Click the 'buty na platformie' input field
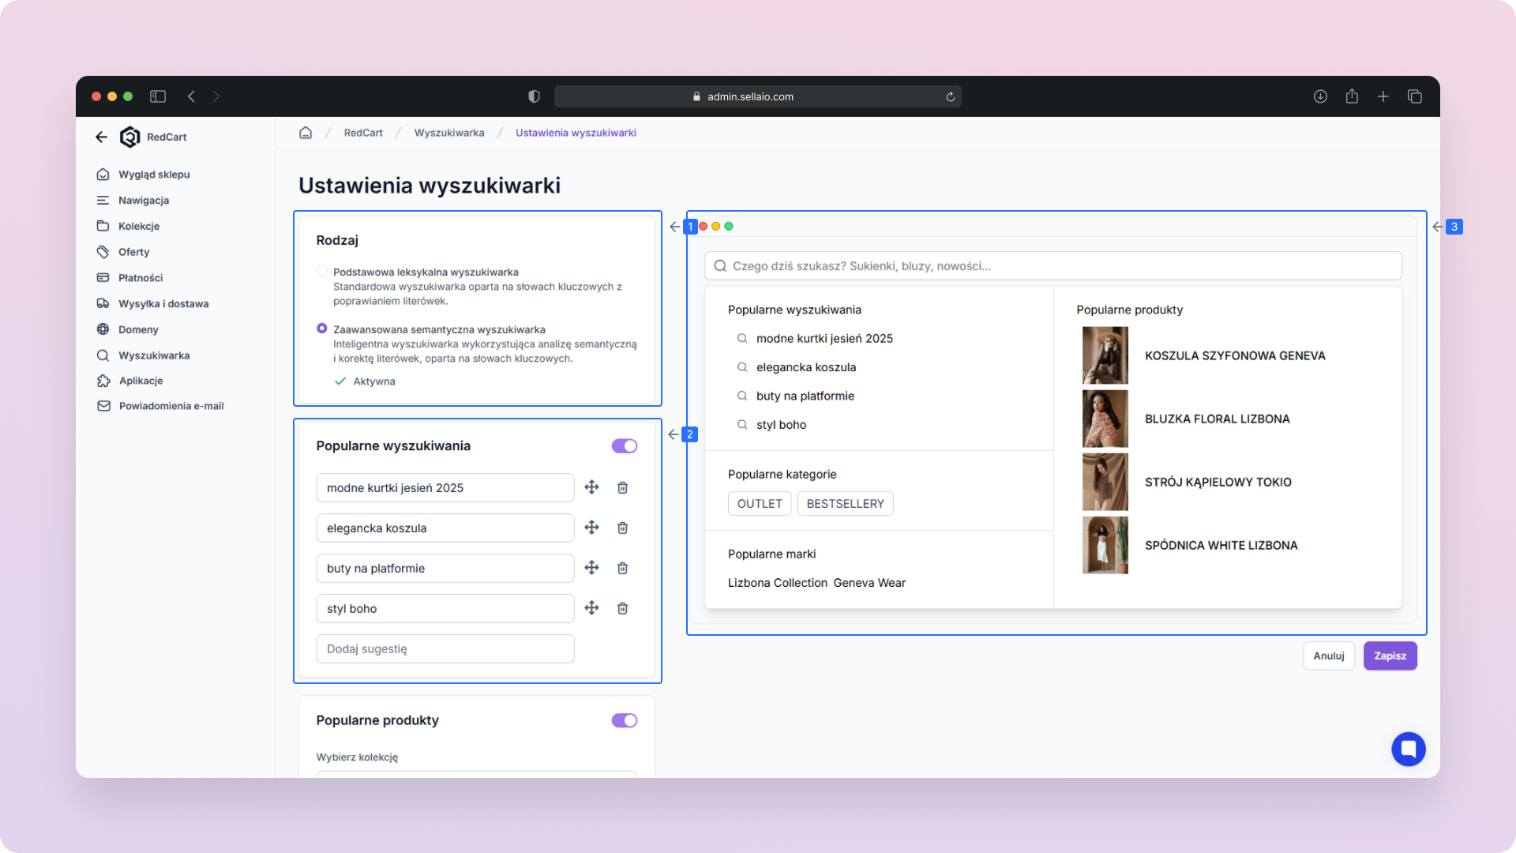This screenshot has width=1516, height=853. (445, 569)
